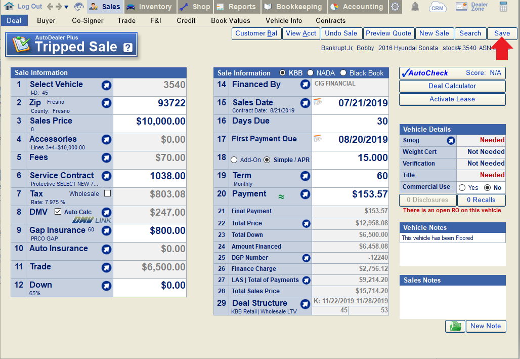Select the KBB radio button
This screenshot has width=520, height=359.
pos(282,73)
